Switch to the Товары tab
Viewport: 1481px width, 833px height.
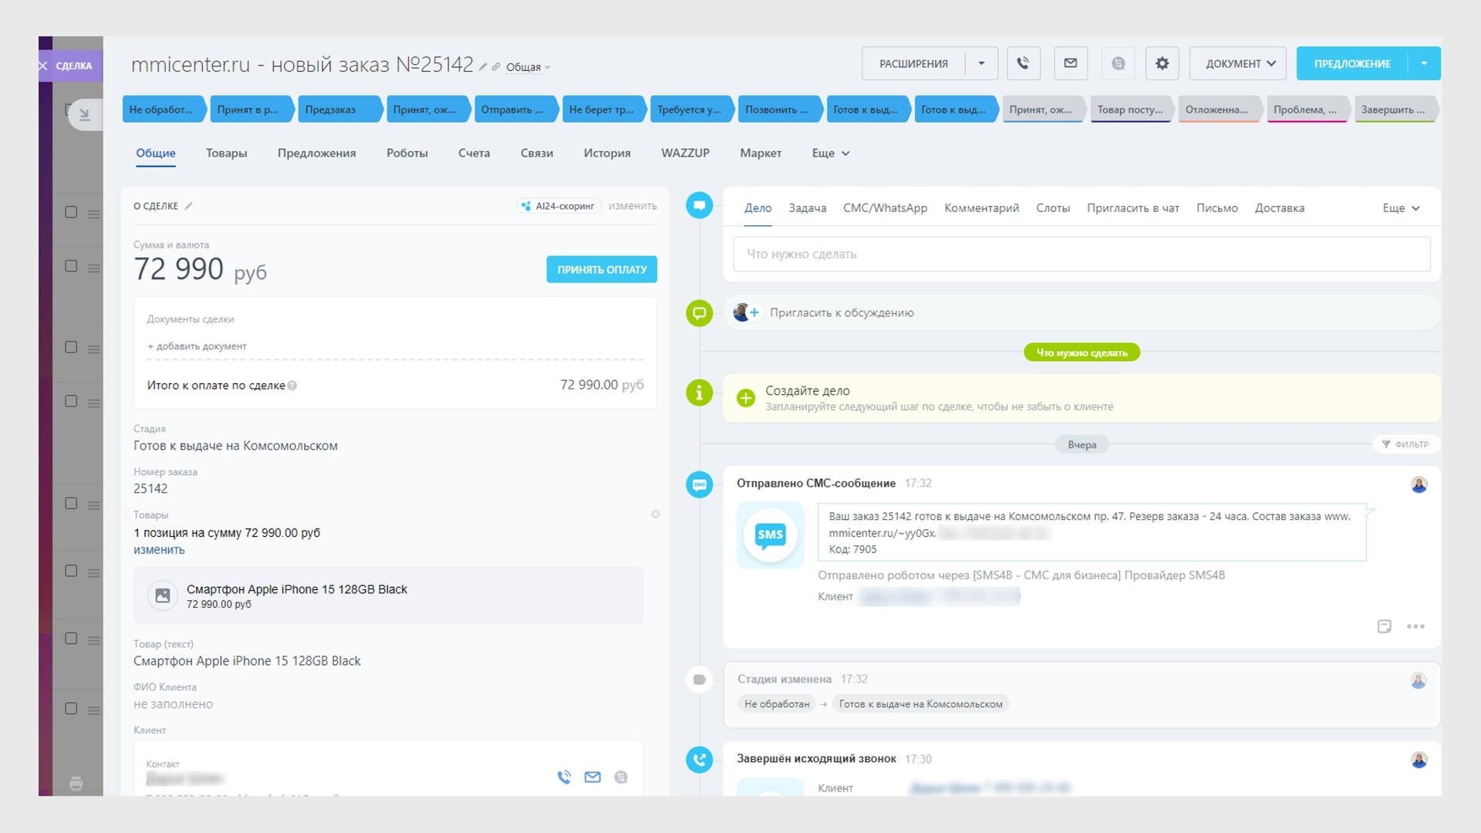[x=227, y=153]
